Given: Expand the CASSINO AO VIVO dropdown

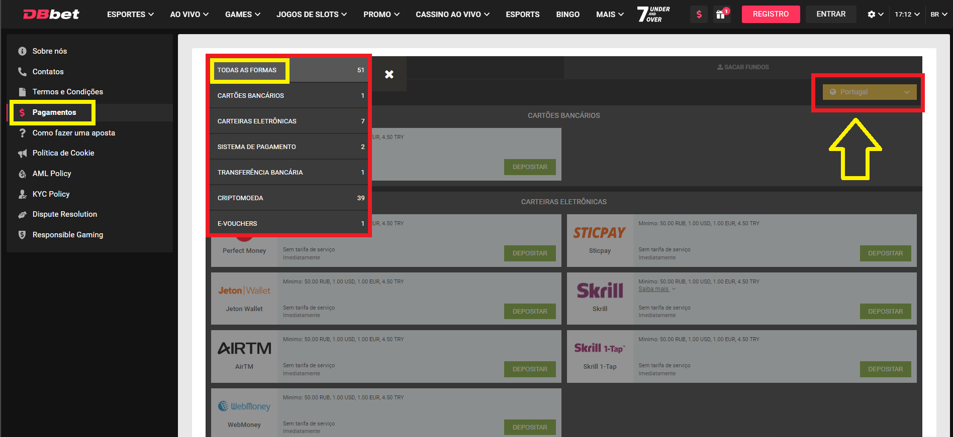Looking at the screenshot, I should pos(452,15).
